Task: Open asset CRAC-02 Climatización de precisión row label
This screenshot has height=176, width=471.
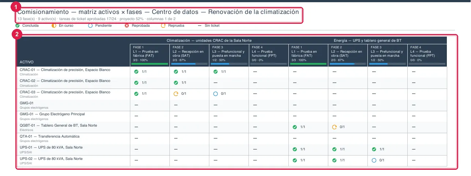Action: pyautogui.click(x=65, y=80)
